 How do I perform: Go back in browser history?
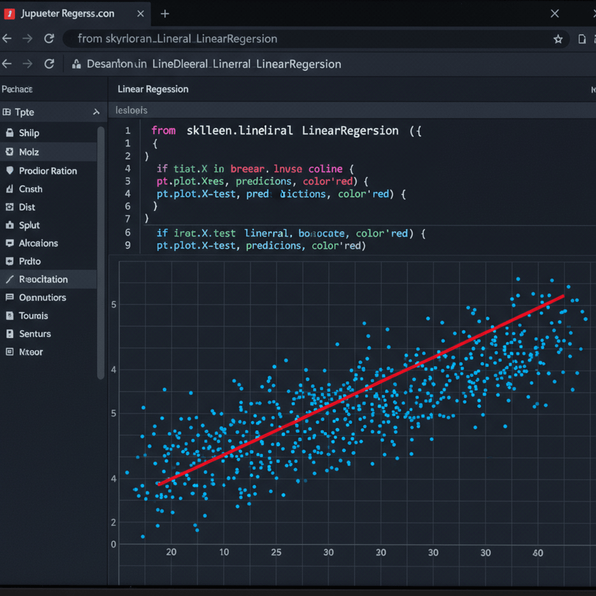[x=7, y=39]
